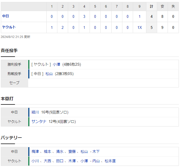Select pitcher 清水 in 中日 battery
Viewport: 180px width, 167px height.
click(60, 152)
